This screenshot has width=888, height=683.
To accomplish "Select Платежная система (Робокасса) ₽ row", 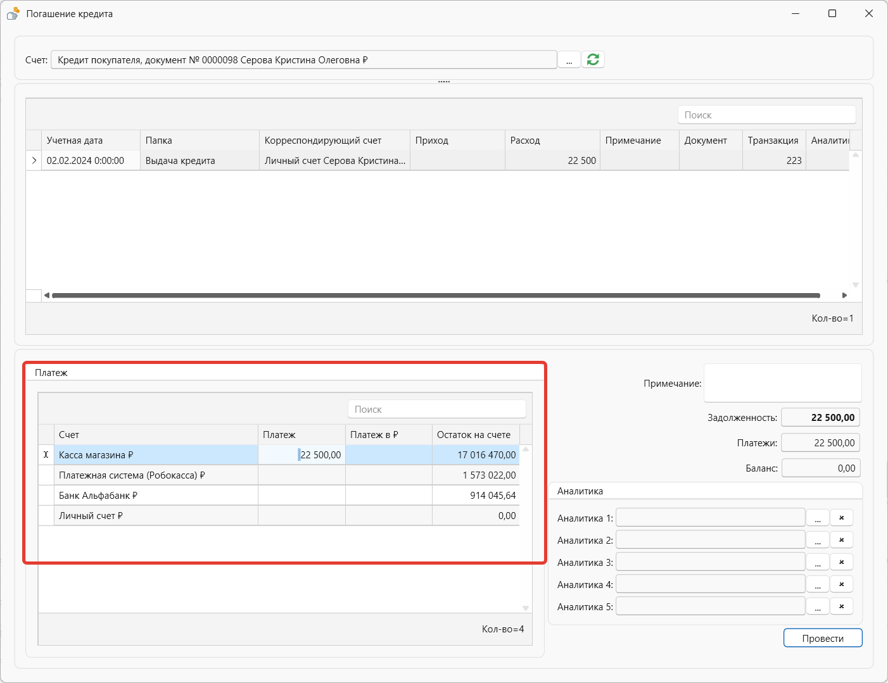I will click(x=279, y=475).
